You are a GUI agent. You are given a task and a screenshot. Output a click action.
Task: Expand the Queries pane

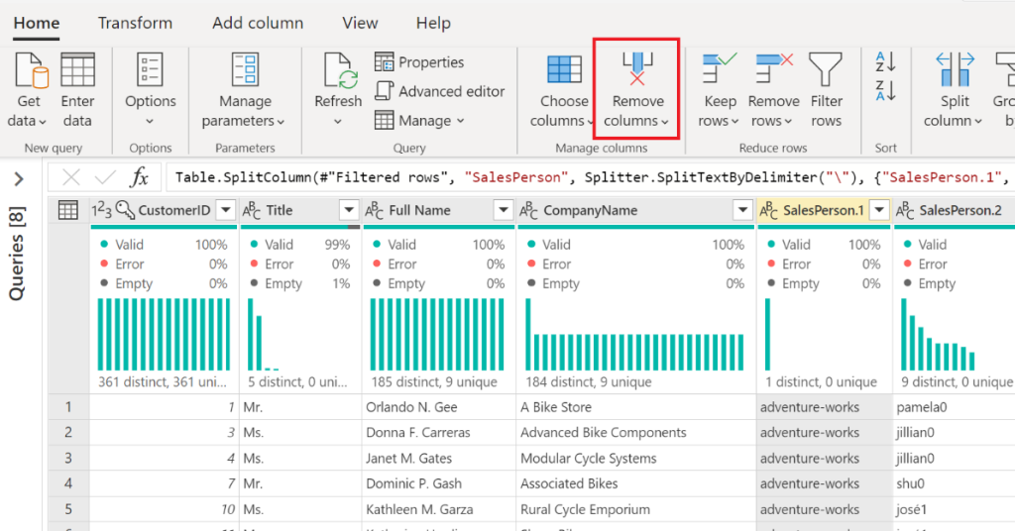pyautogui.click(x=19, y=178)
